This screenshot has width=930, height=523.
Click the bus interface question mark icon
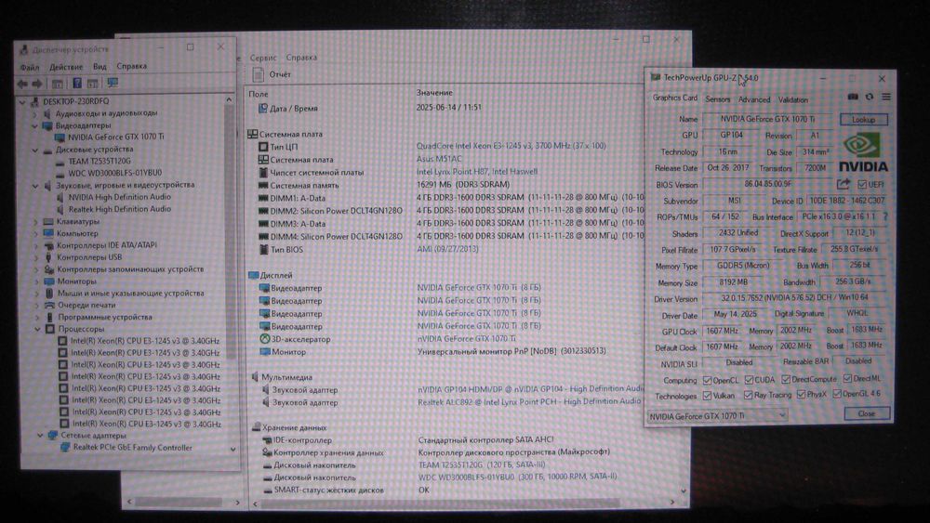(x=885, y=216)
